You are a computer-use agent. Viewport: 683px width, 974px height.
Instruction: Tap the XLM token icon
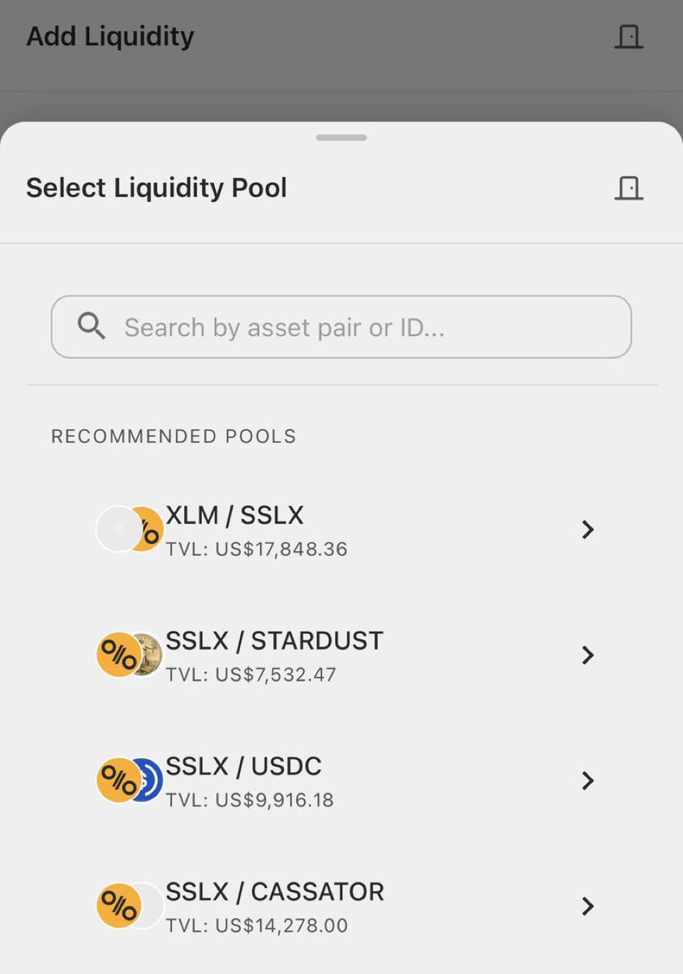pyautogui.click(x=118, y=529)
